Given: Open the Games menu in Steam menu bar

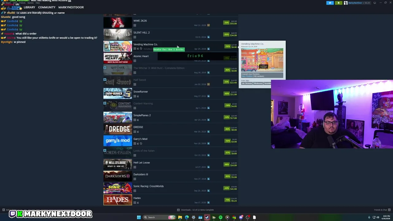Looking at the screenshot, I should click(30, 3).
